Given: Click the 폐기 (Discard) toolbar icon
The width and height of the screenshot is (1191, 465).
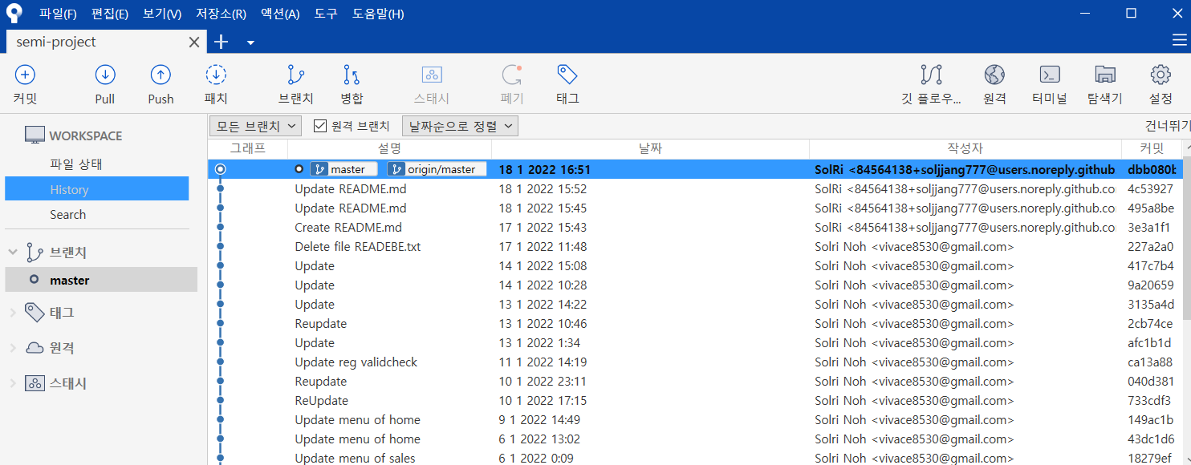Looking at the screenshot, I should pyautogui.click(x=512, y=75).
